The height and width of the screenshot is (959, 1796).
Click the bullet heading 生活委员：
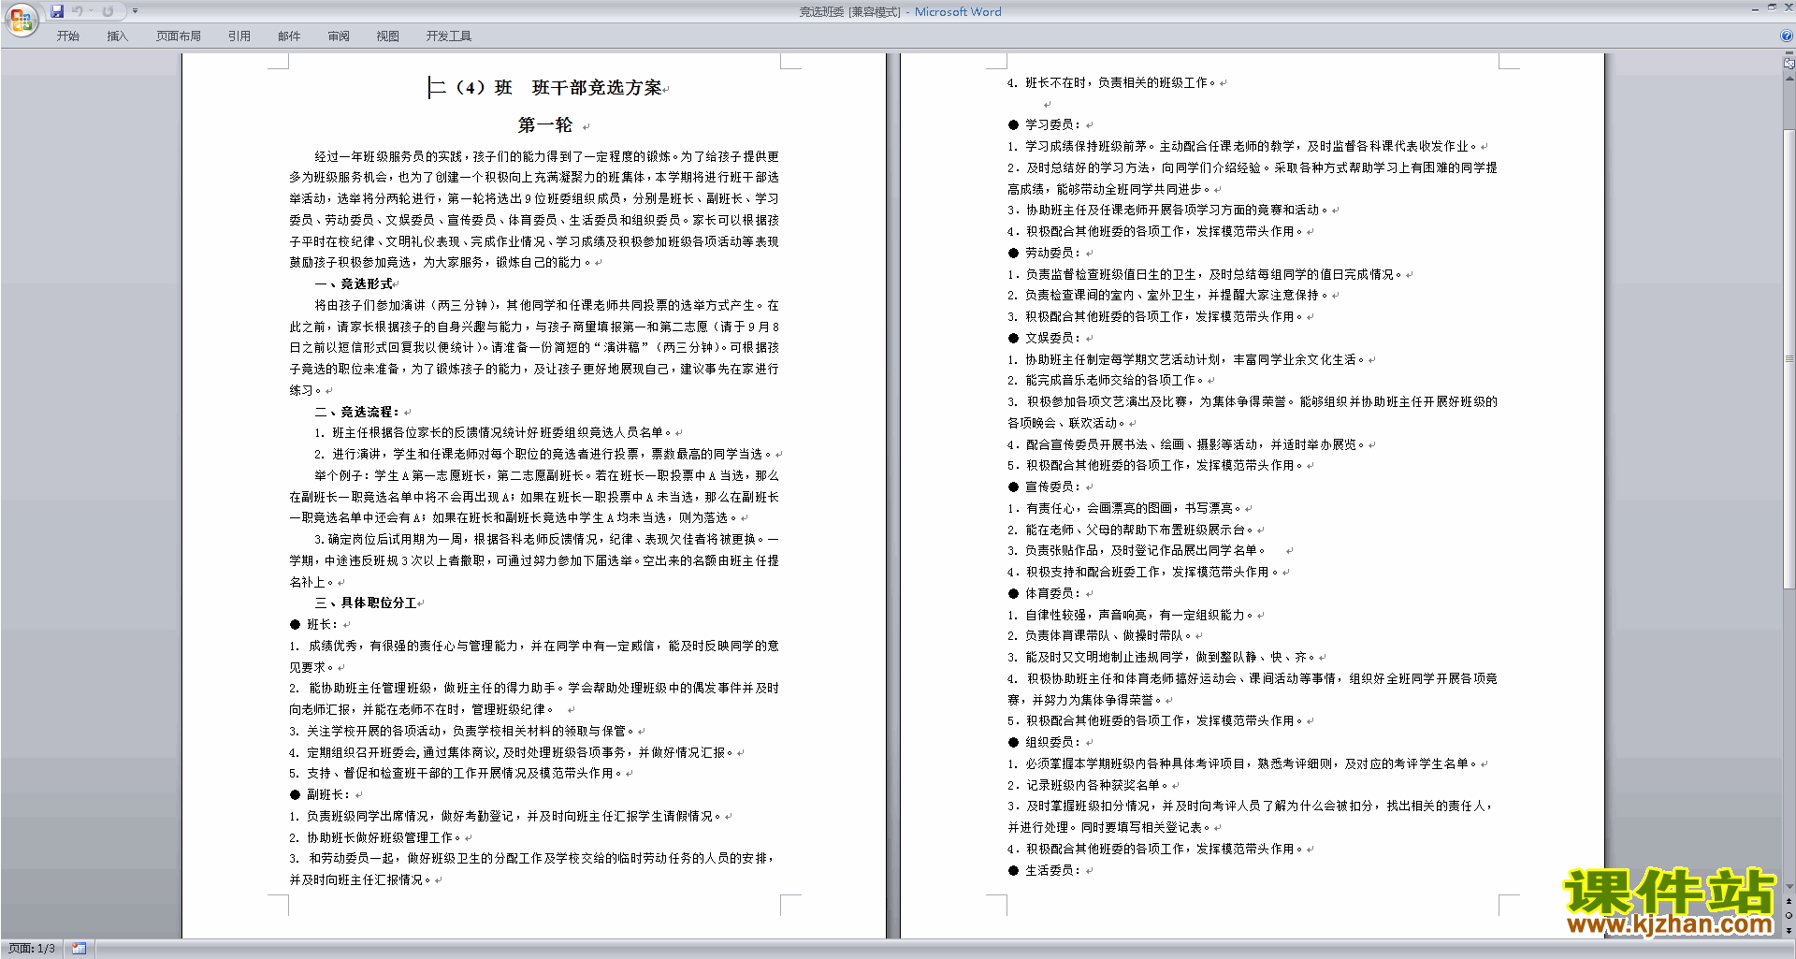coord(1053,870)
